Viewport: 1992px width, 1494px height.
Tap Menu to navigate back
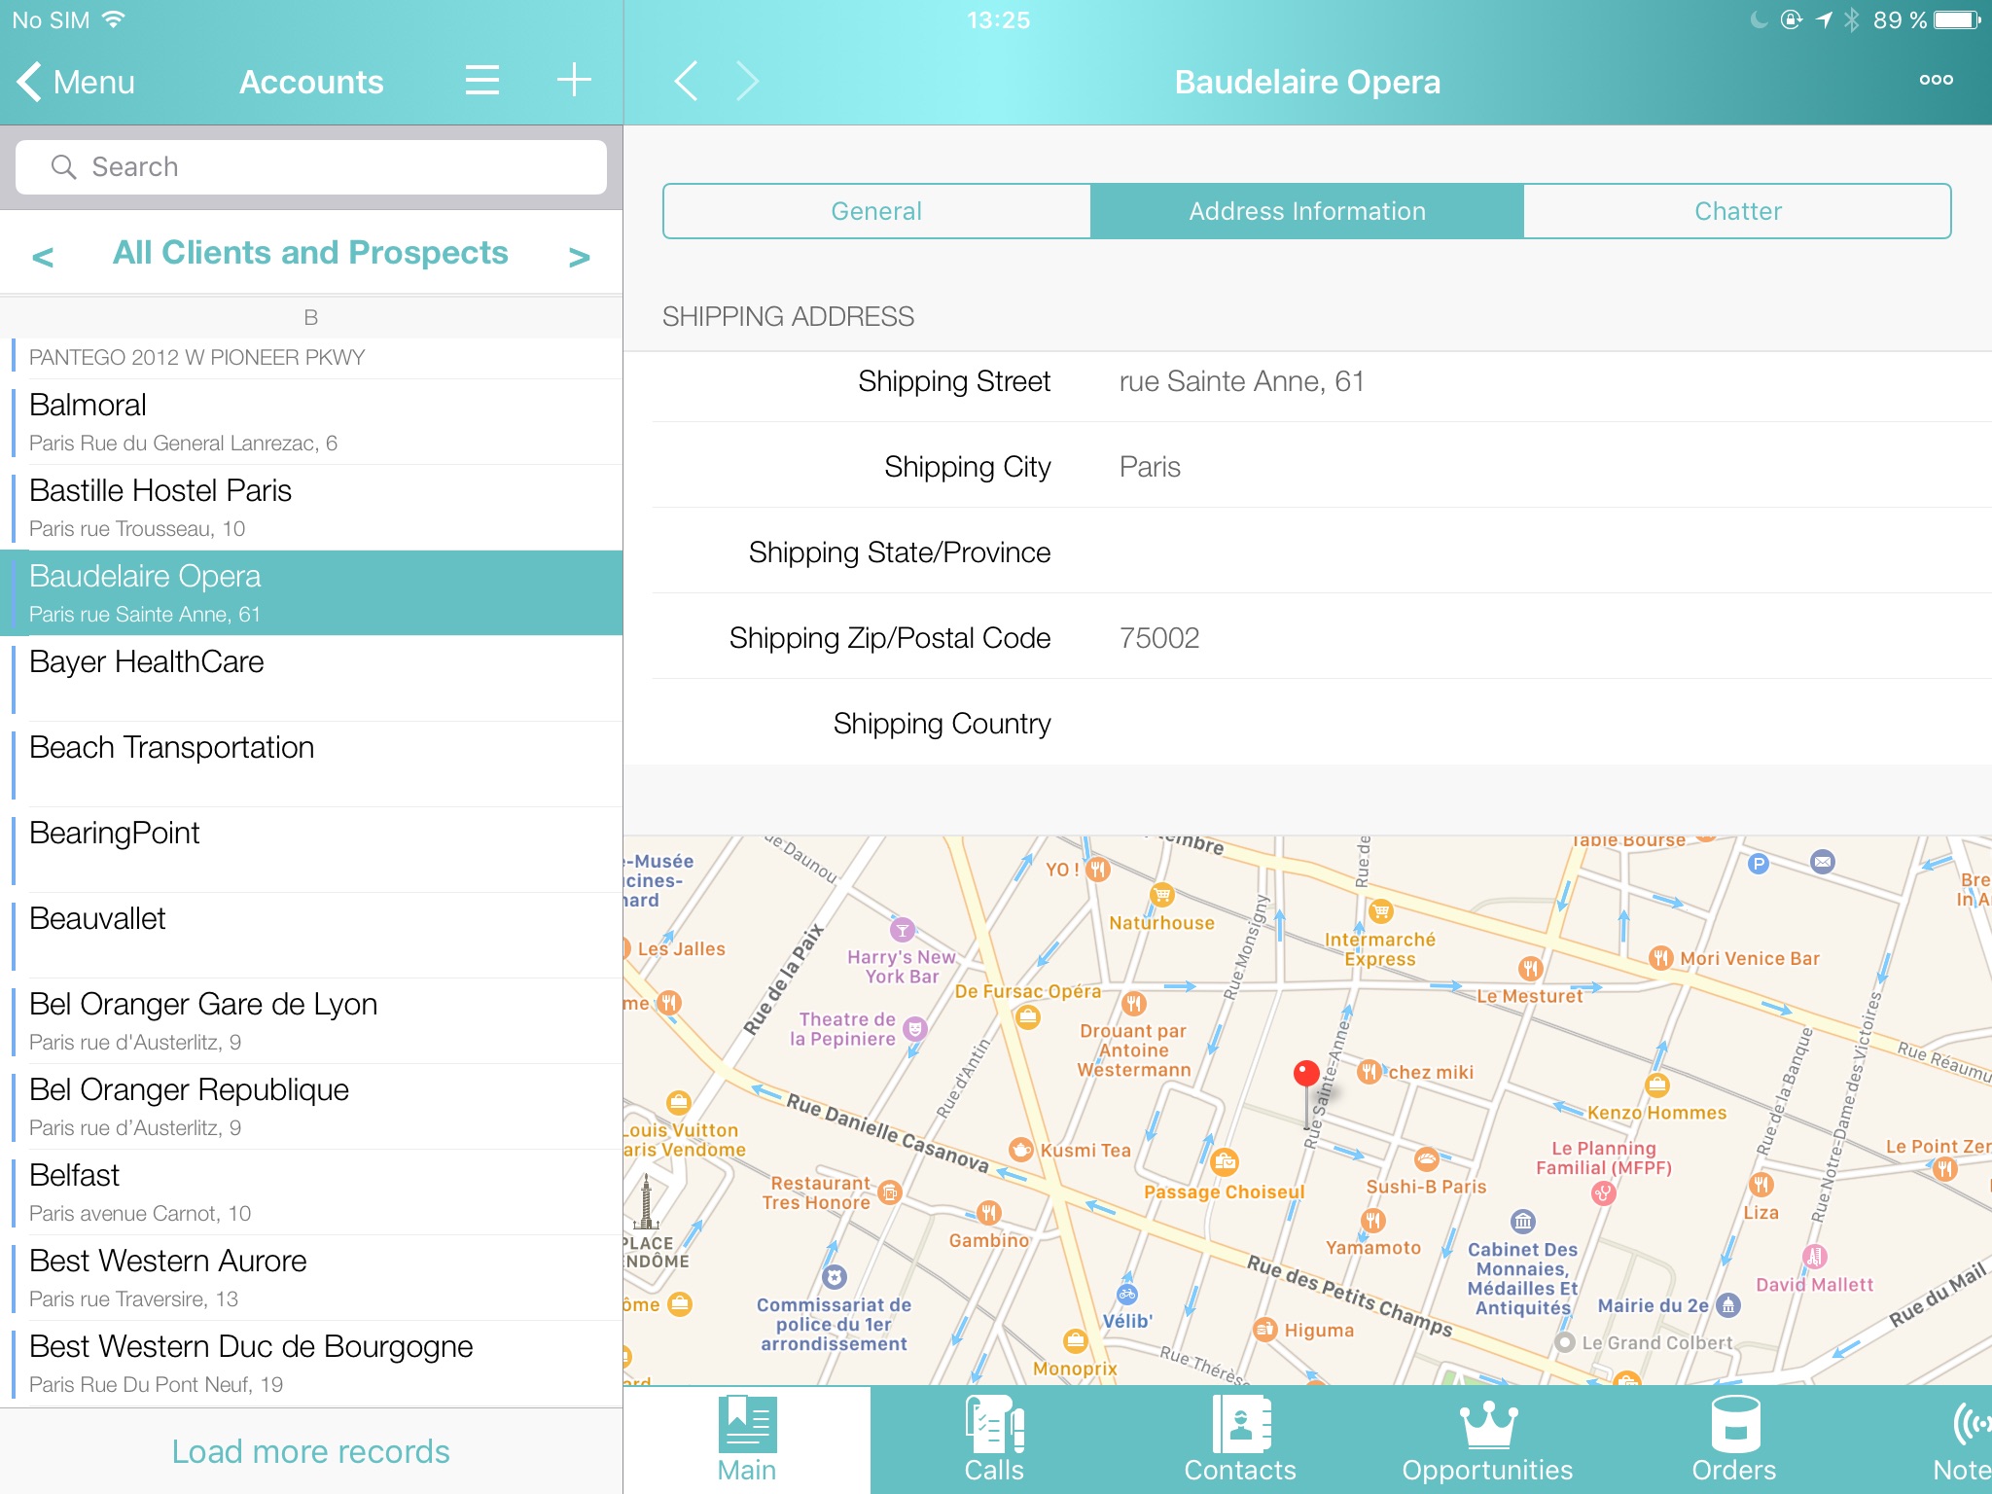75,80
